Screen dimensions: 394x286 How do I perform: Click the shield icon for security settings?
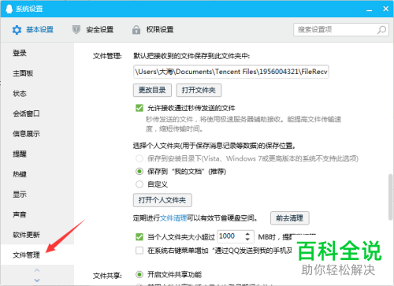pyautogui.click(x=76, y=30)
